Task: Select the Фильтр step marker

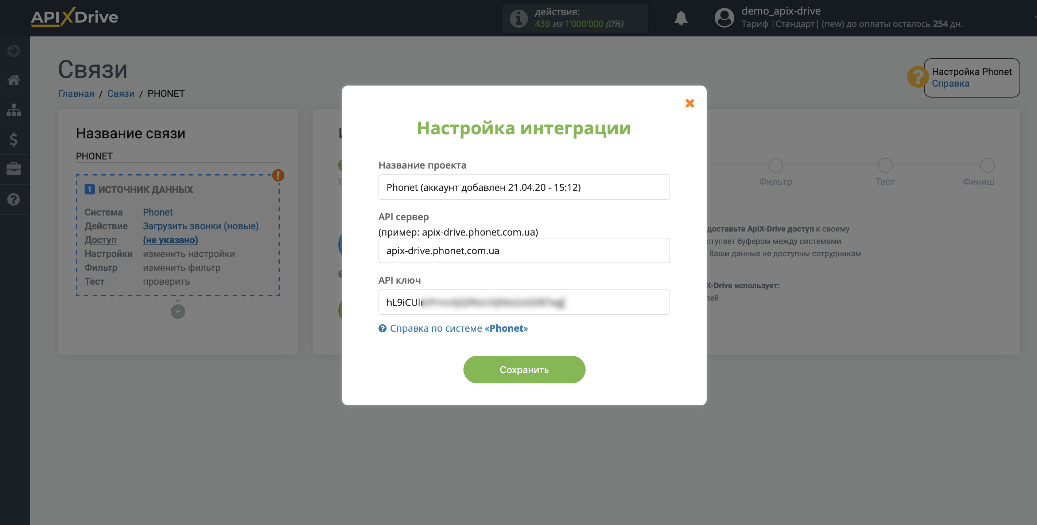Action: coord(775,165)
